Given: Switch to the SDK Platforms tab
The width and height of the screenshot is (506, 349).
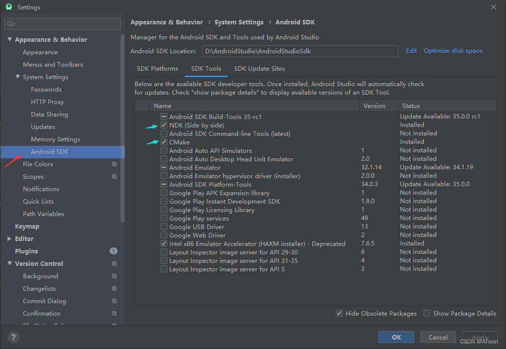Looking at the screenshot, I should [x=157, y=69].
